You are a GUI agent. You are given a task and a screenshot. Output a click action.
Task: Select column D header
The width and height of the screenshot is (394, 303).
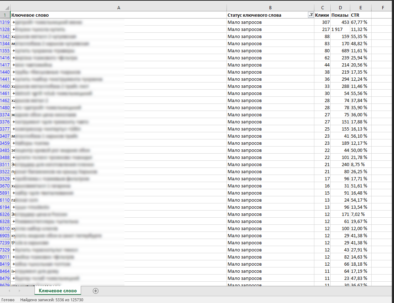(x=340, y=7)
